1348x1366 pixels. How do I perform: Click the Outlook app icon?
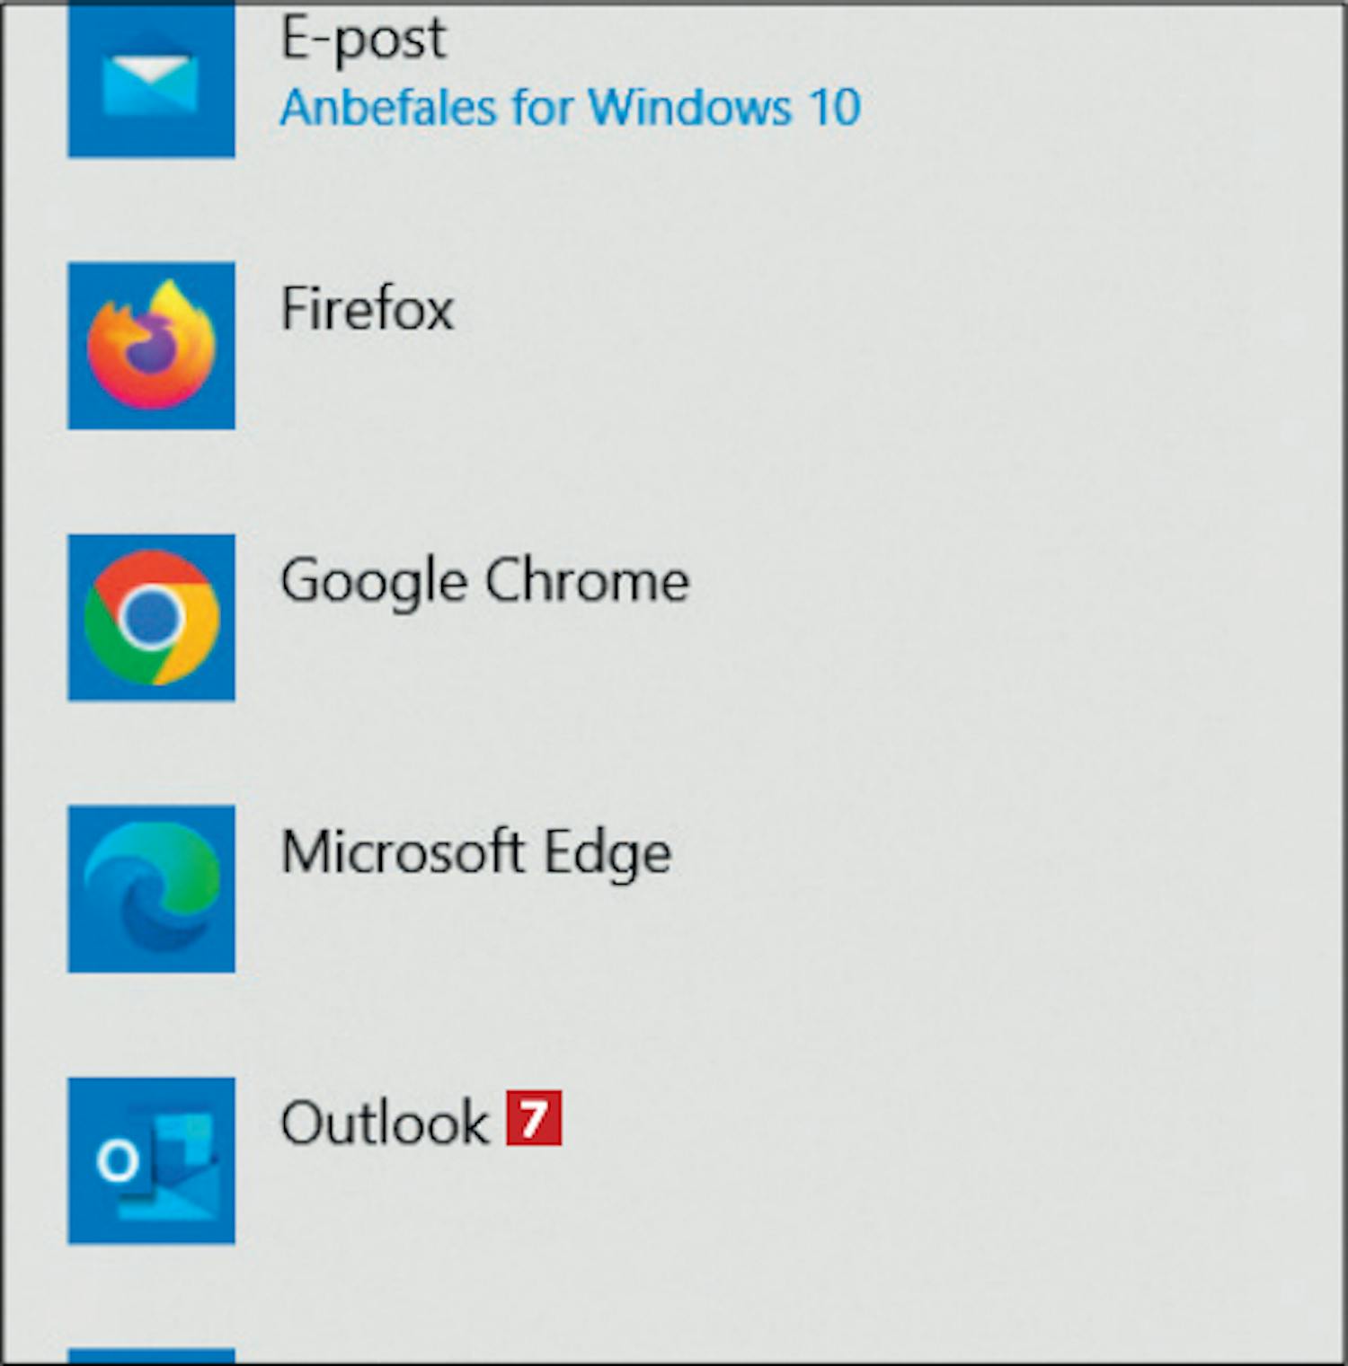point(151,1160)
